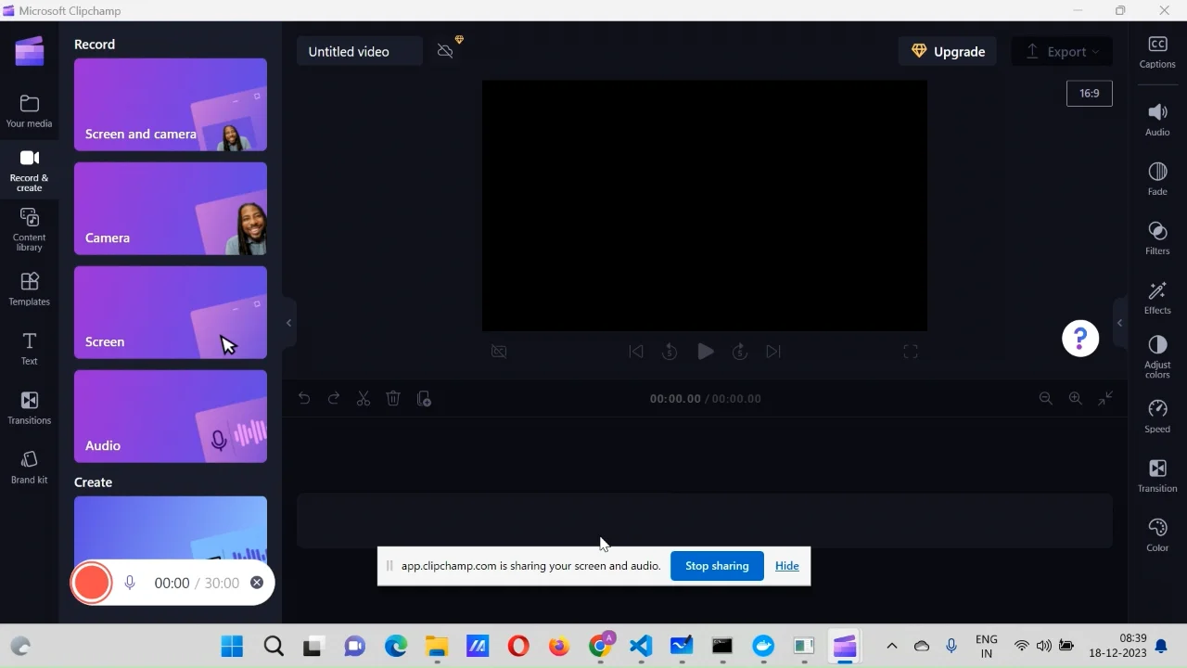The height and width of the screenshot is (668, 1187).
Task: Forward five seconds
Action: click(739, 352)
